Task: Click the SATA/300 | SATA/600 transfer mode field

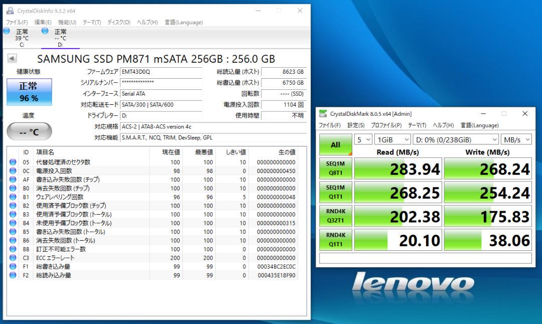Action: 161,105
